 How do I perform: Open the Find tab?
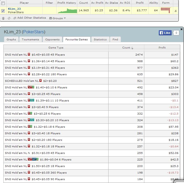click(x=115, y=39)
